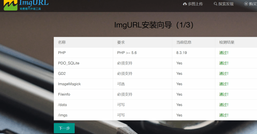Click the 检测结果 column header
The image size is (257, 134).
227,42
